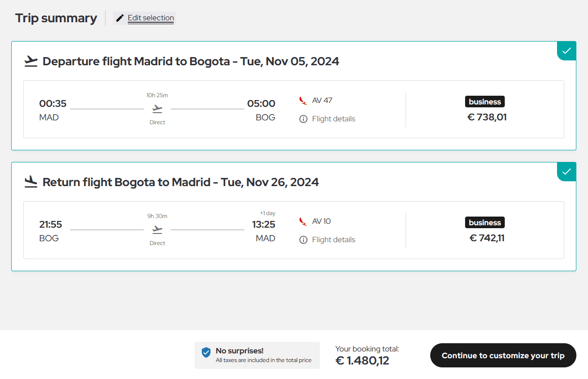Click the info icon for flight AV 47

[x=303, y=119]
